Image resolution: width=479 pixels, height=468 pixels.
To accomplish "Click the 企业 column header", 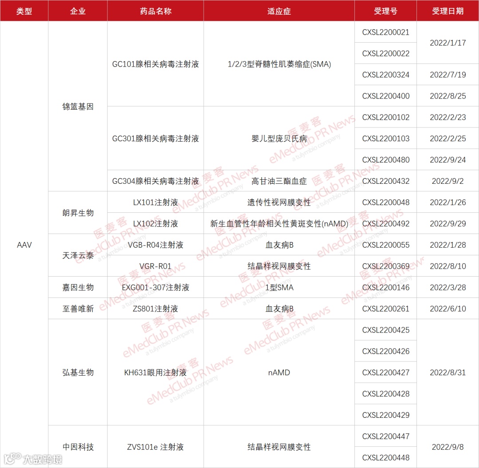I will pos(78,11).
